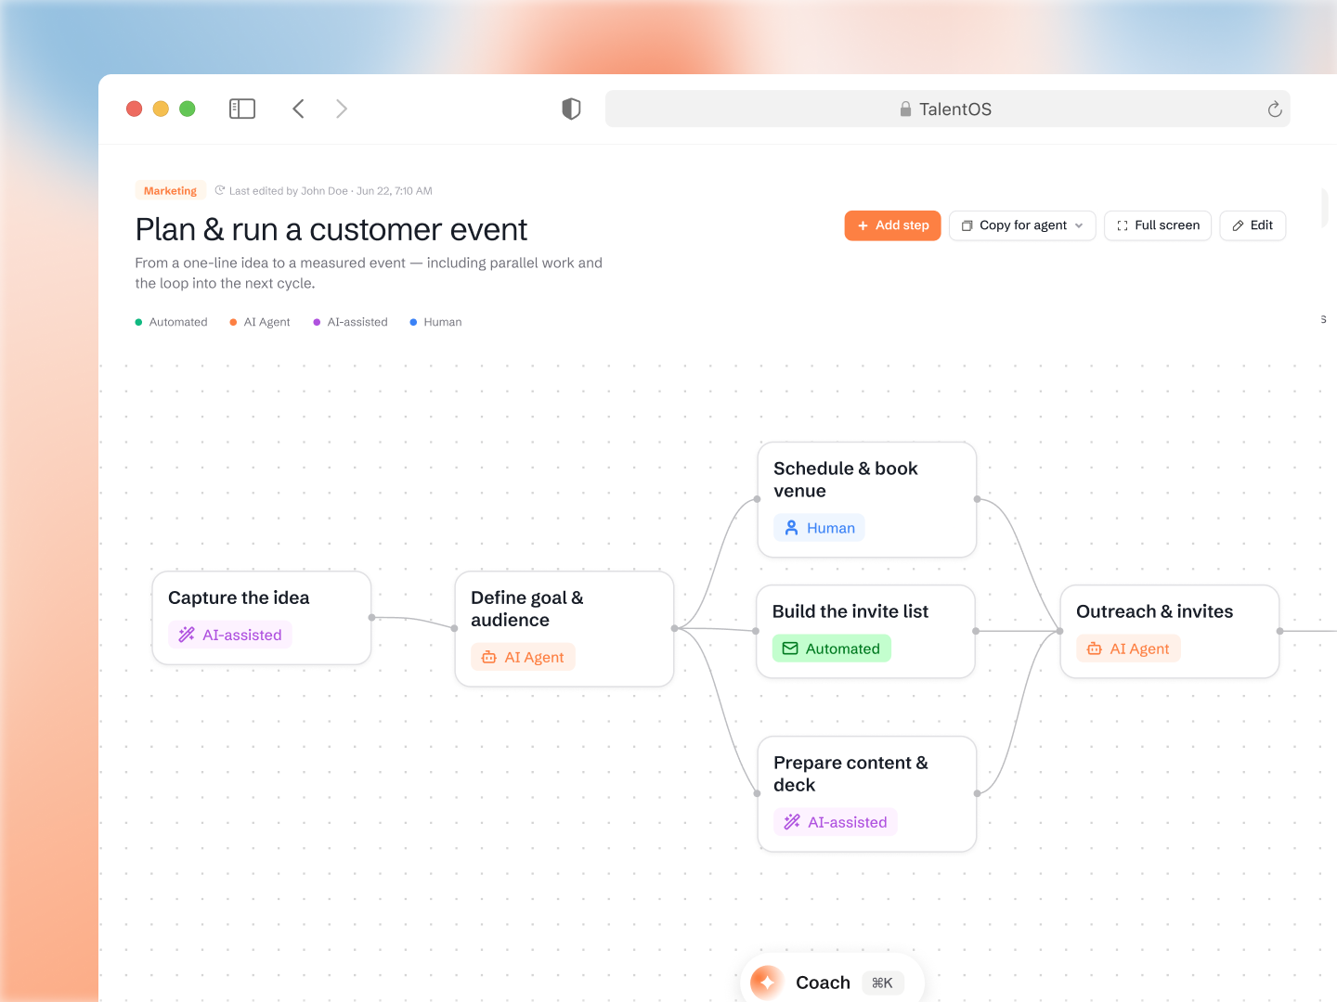Screen dimensions: 1337x1002
Task: Open the Copy for agent dropdown
Action: click(1022, 225)
